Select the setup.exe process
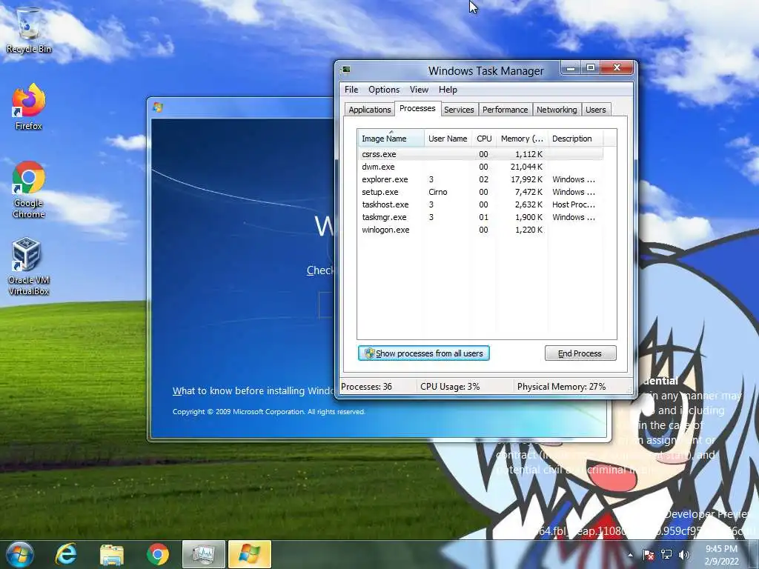This screenshot has width=759, height=569. (480, 192)
